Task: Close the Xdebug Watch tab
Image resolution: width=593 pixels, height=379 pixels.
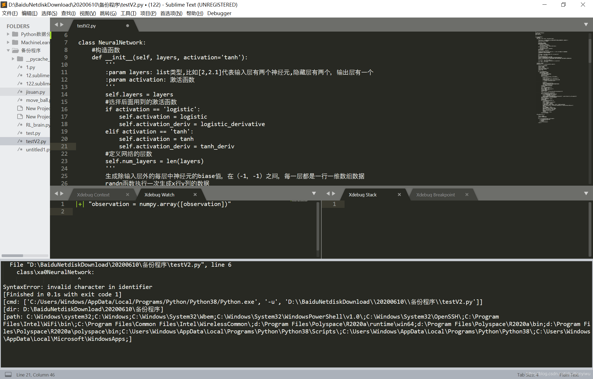Action: tap(195, 194)
